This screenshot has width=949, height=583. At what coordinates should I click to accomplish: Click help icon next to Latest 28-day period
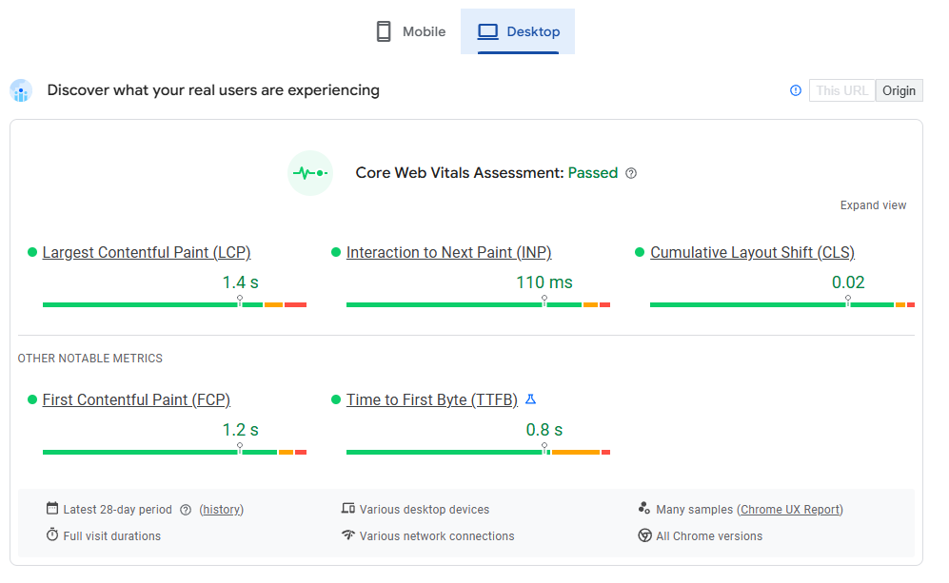pos(186,510)
